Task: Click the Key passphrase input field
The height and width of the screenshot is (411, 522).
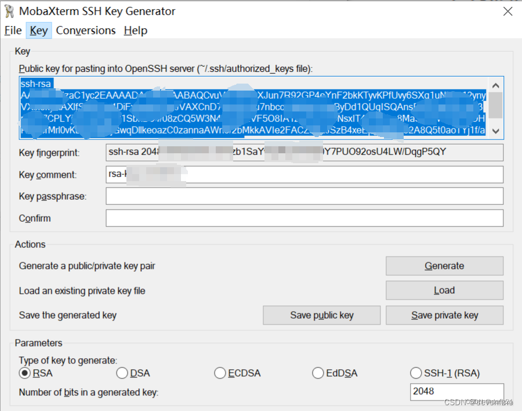Action: 304,196
